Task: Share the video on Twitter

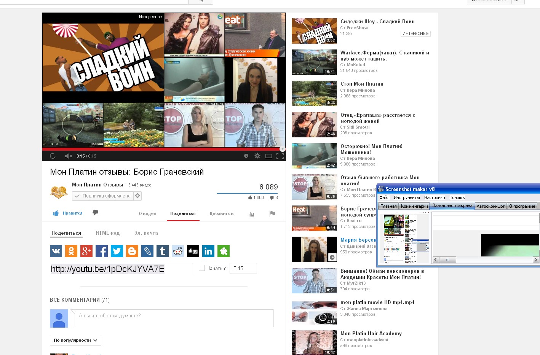Action: [117, 251]
